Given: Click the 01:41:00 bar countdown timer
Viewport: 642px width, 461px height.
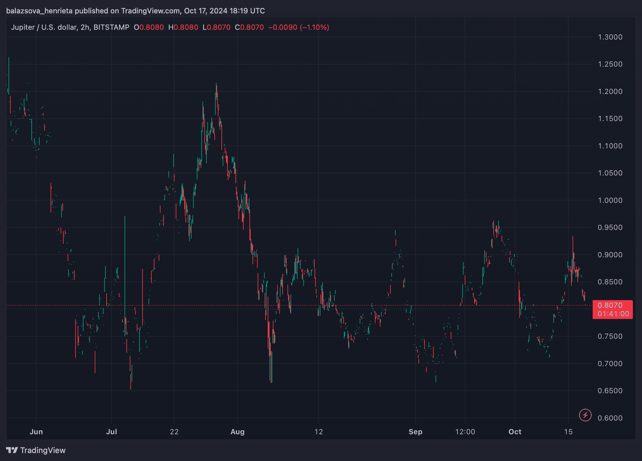Looking at the screenshot, I should tap(613, 314).
